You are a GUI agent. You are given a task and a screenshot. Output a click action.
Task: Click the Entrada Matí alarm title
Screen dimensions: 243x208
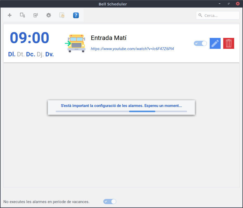108,38
